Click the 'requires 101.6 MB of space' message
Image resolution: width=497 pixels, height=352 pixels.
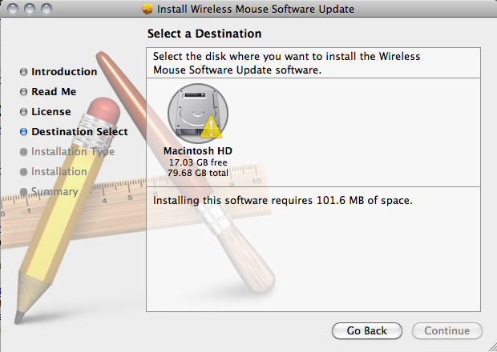point(283,201)
